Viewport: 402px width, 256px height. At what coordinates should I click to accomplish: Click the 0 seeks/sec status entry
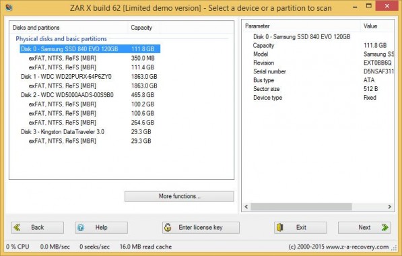tap(94, 247)
